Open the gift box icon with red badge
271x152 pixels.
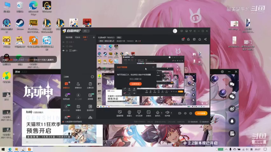point(183,39)
